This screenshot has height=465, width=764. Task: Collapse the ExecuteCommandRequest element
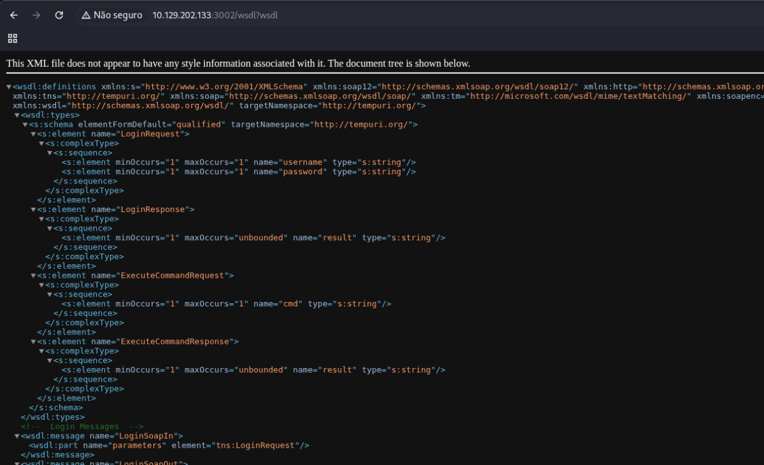pos(33,276)
